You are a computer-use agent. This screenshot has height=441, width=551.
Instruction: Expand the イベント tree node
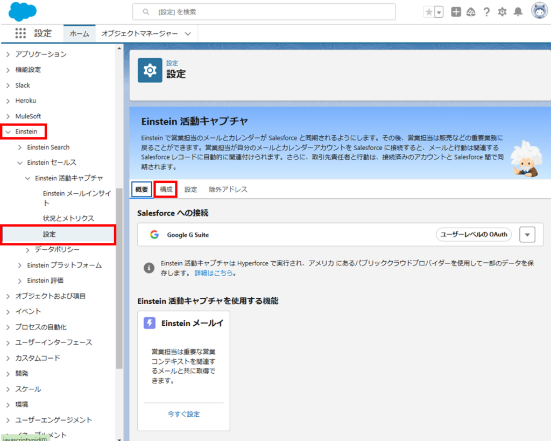point(8,312)
